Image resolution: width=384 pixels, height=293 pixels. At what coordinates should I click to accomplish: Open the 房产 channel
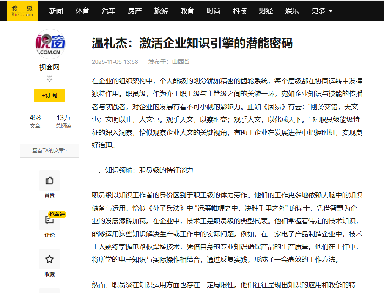134,11
